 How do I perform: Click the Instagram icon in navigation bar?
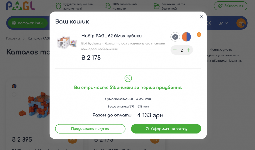[209, 23]
